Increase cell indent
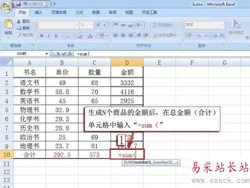Viewport: 250px width, 188px height. 145,36
